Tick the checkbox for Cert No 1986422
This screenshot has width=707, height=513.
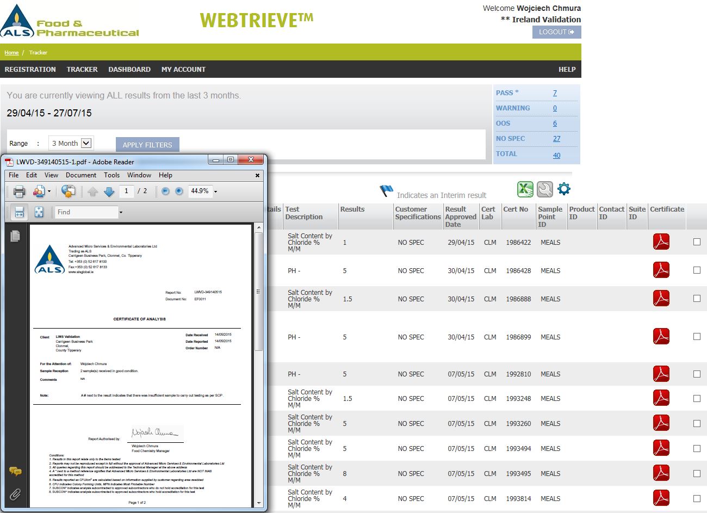pos(697,242)
